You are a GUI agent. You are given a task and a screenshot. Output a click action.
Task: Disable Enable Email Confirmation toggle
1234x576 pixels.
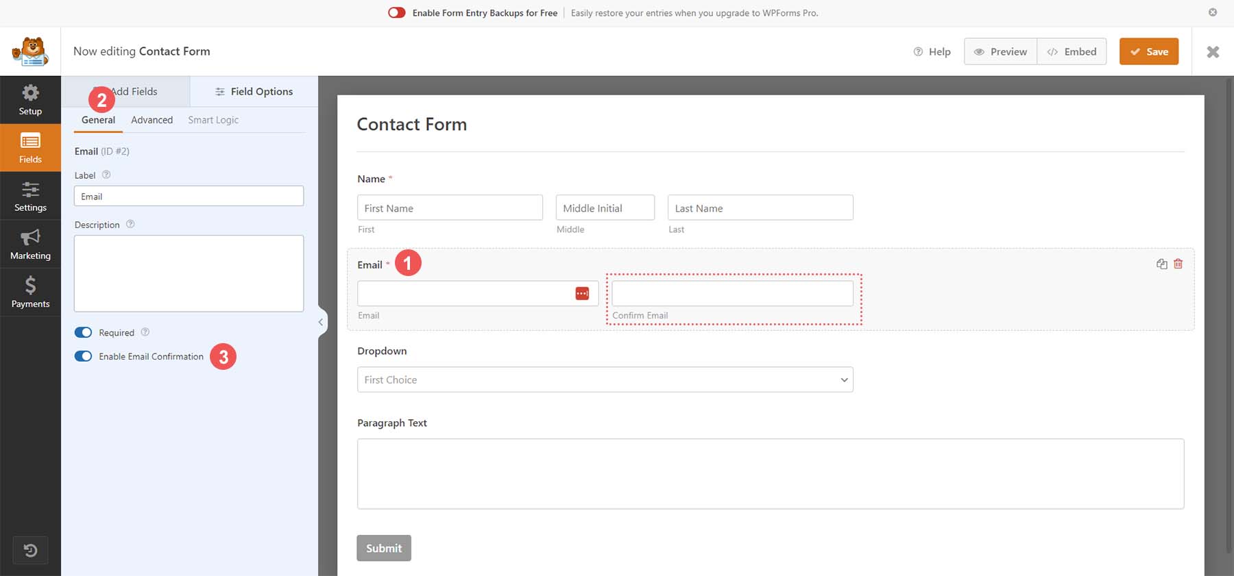tap(83, 356)
